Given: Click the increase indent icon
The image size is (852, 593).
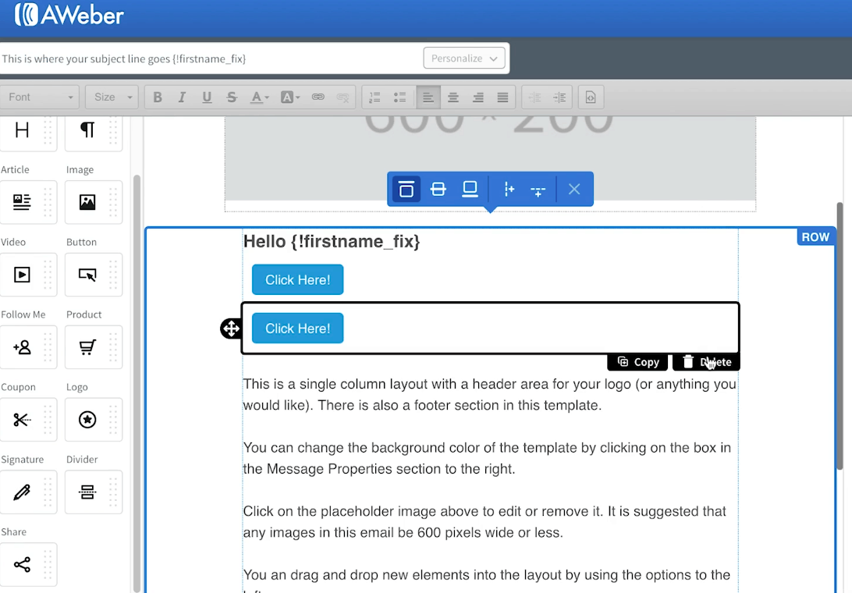Looking at the screenshot, I should click(x=559, y=98).
